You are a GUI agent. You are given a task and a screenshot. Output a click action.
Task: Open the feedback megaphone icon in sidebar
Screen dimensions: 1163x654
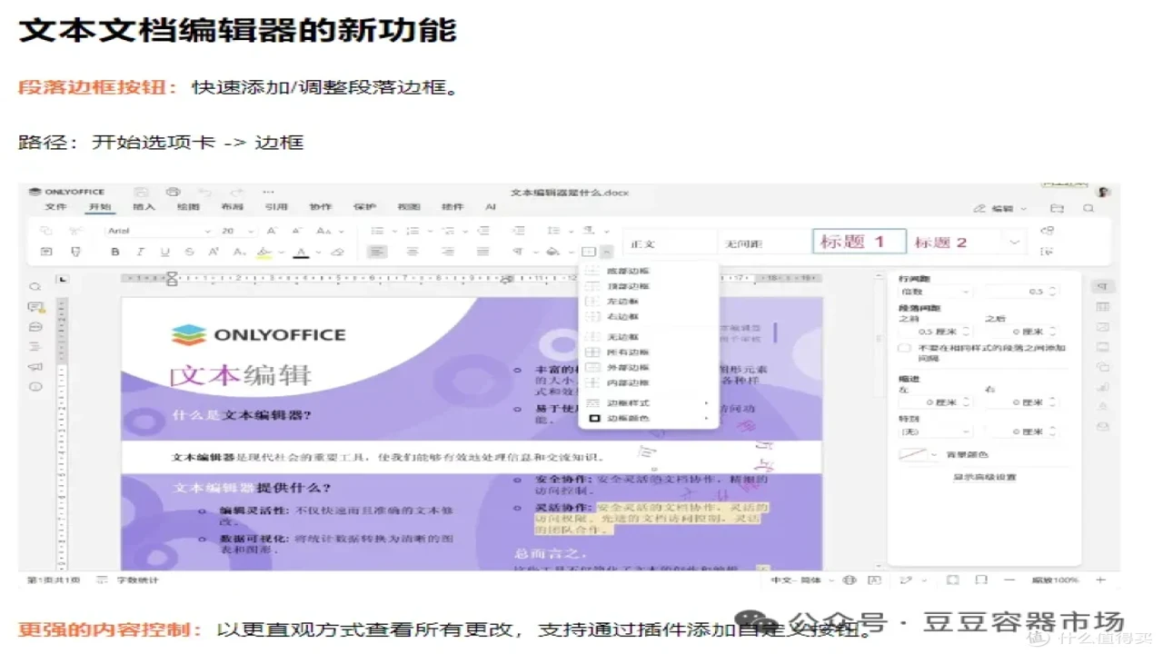point(35,367)
